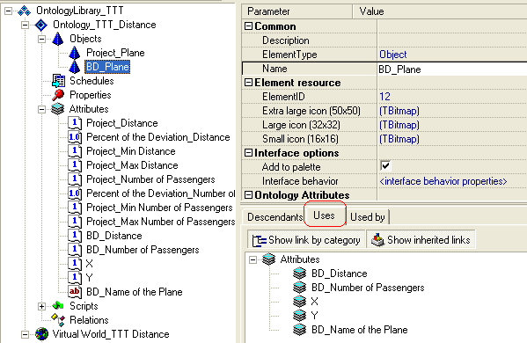527x343 pixels.
Task: Click the Relations diamond icon
Action: pyautogui.click(x=58, y=320)
